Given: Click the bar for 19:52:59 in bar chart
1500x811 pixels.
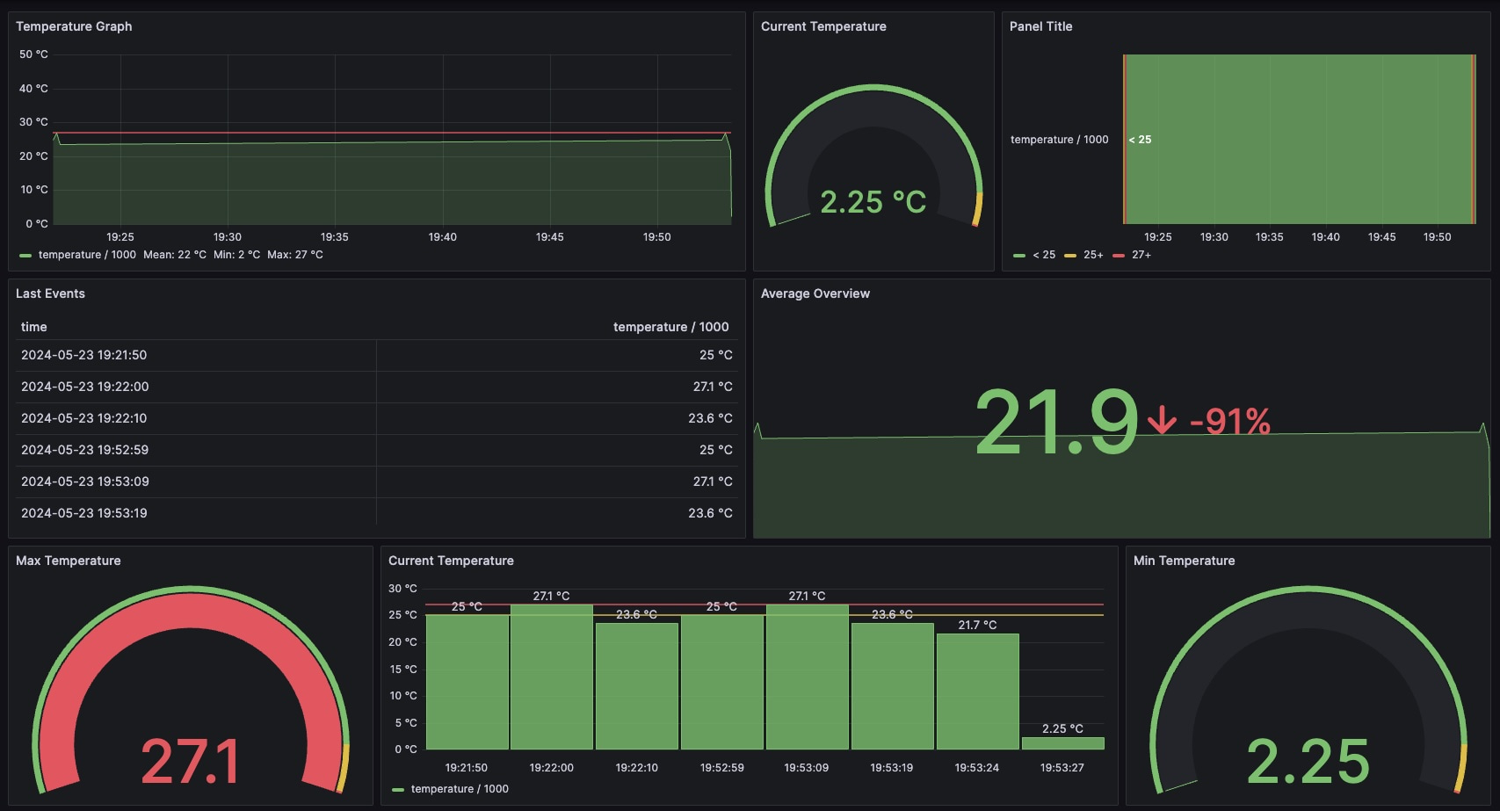Looking at the screenshot, I should [722, 682].
